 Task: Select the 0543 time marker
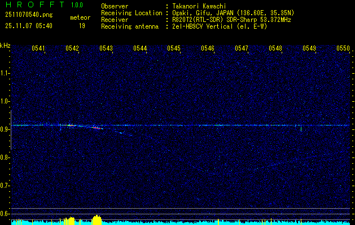(106, 49)
